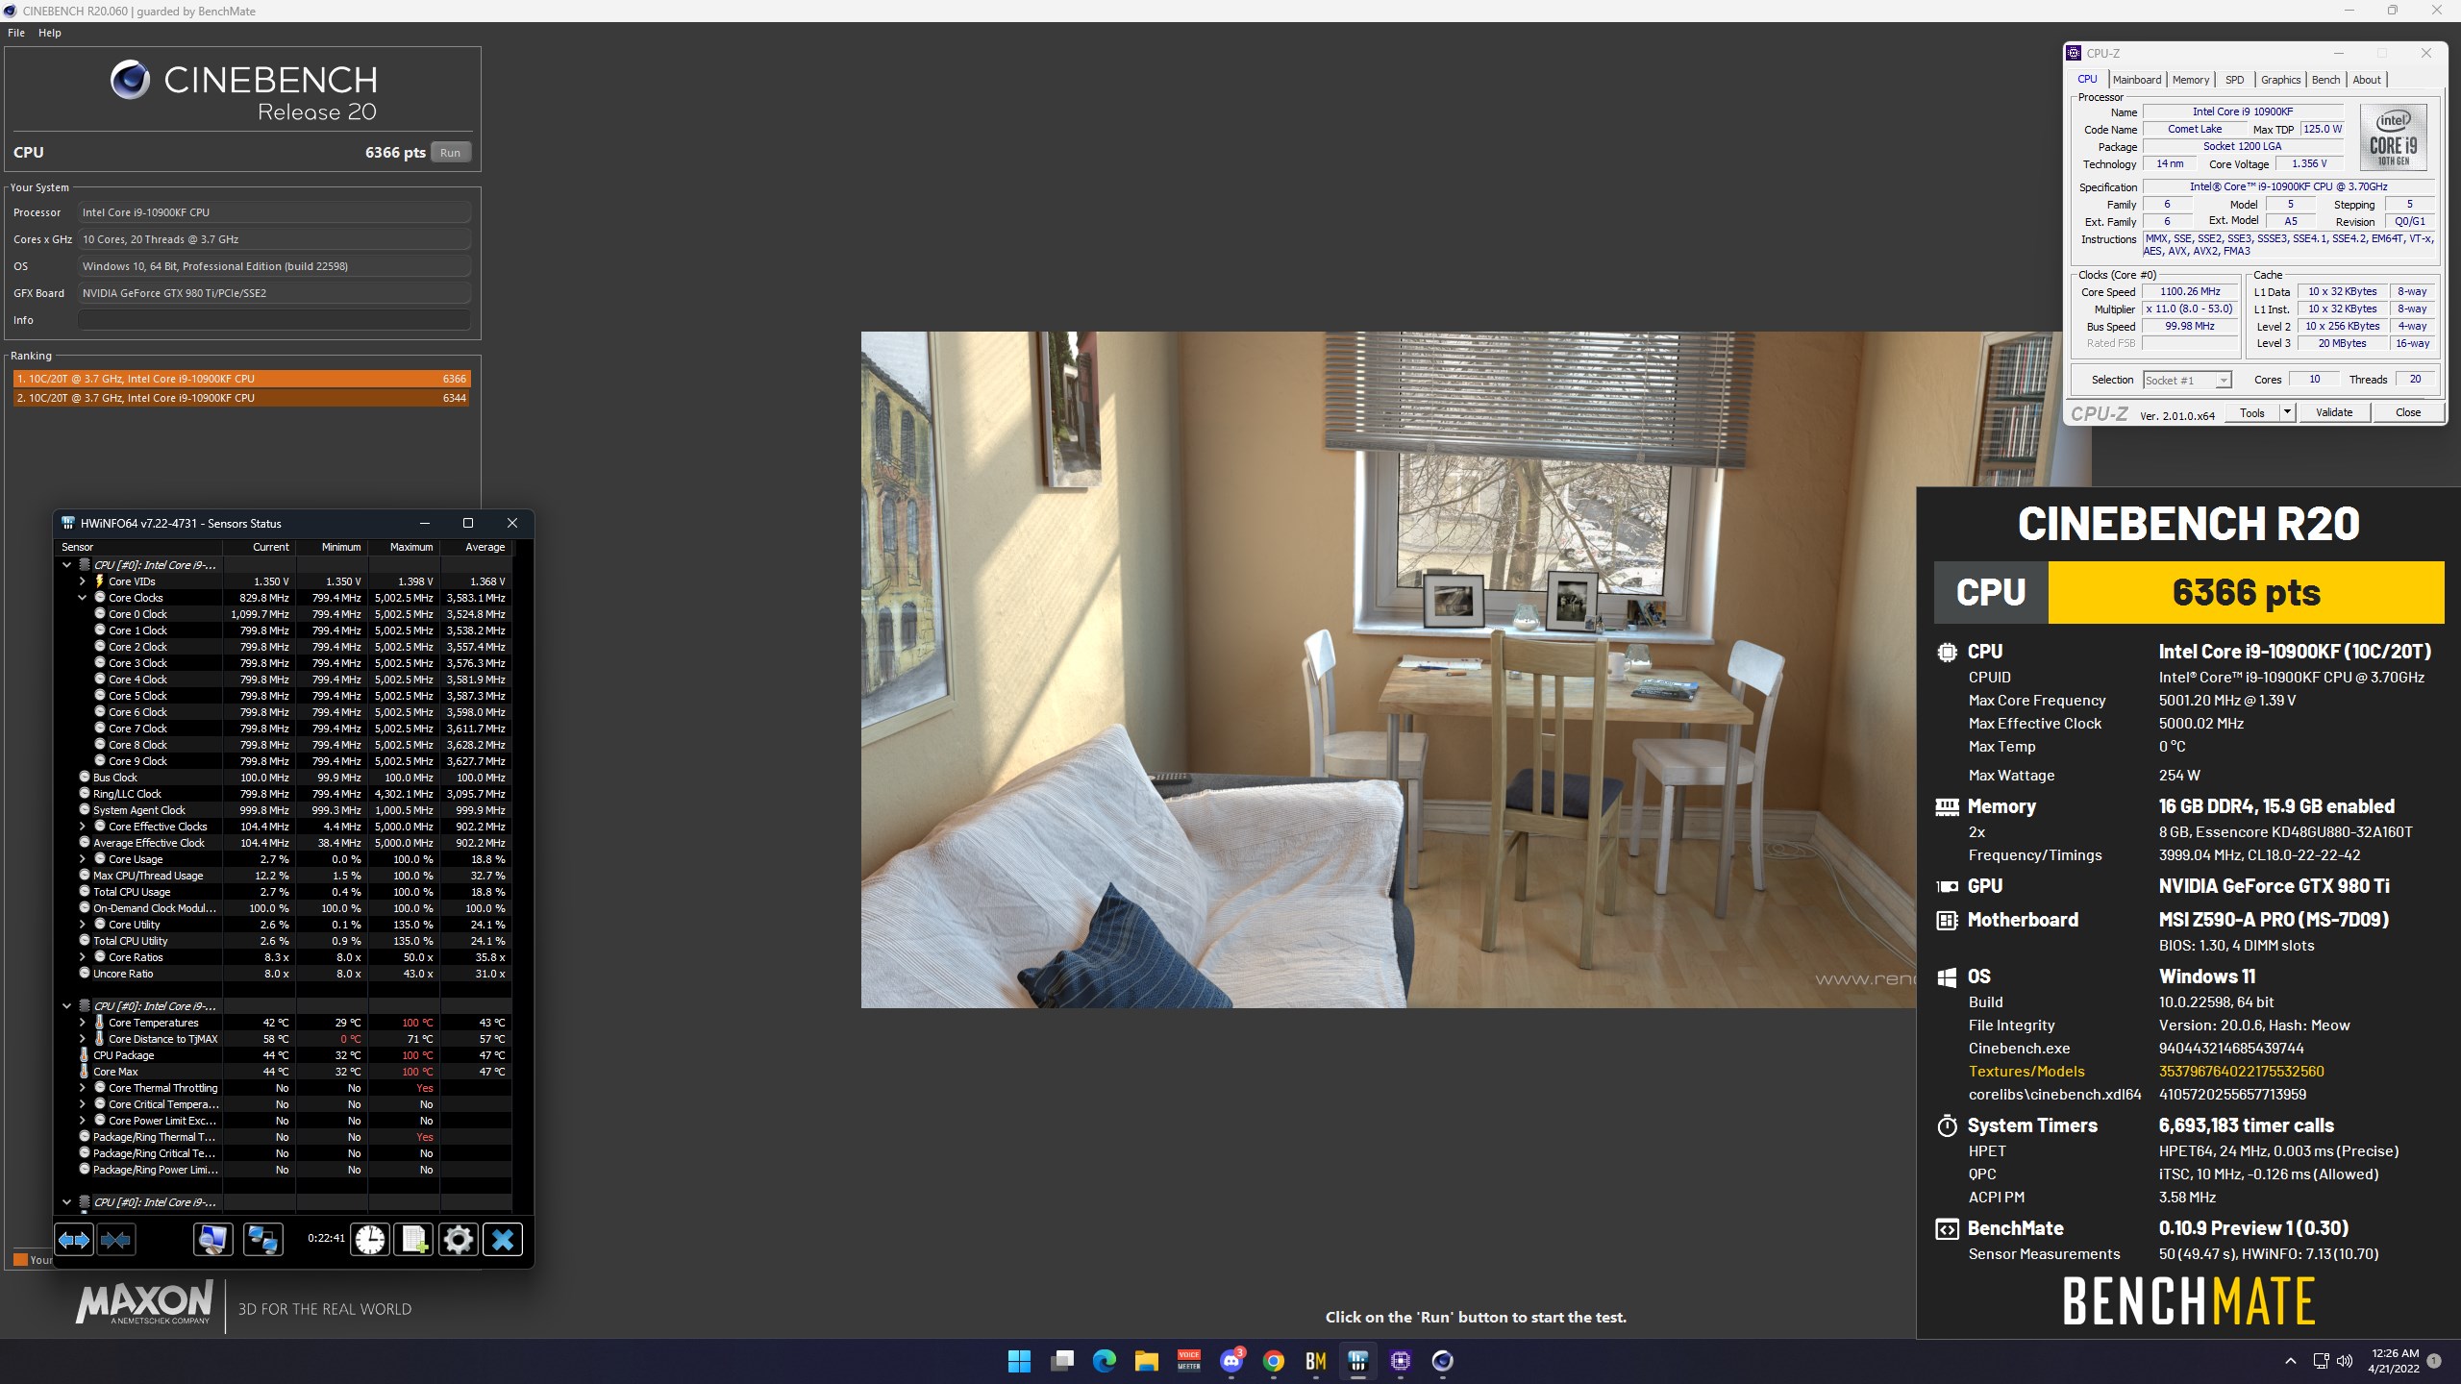Screen dimensions: 2461x1384
Task: Expand Core Ratios row in HWiNFO
Action: point(82,957)
